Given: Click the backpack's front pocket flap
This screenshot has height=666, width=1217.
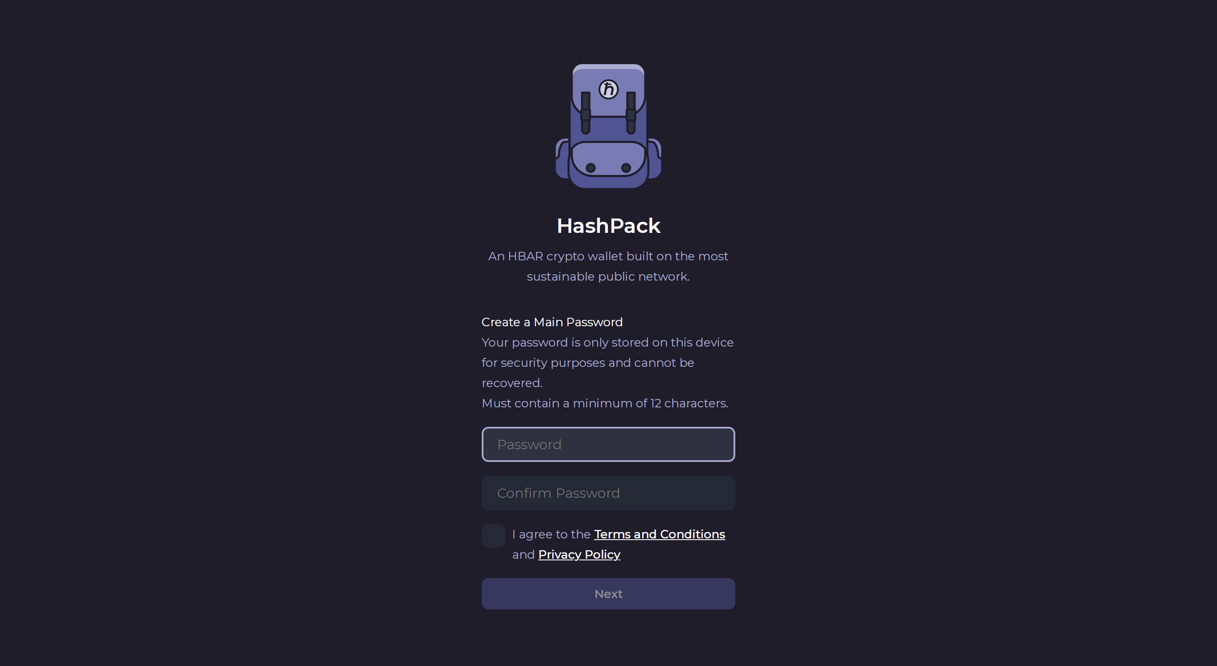Looking at the screenshot, I should tap(608, 159).
